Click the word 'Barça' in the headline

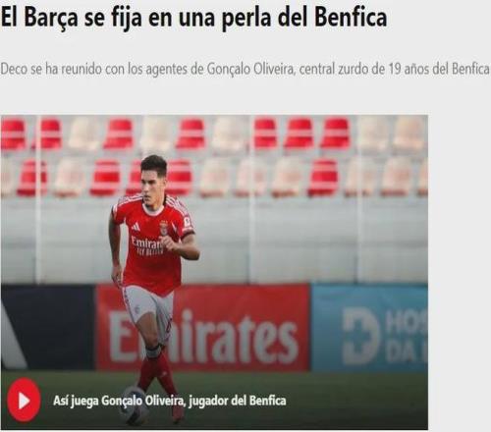pos(51,19)
